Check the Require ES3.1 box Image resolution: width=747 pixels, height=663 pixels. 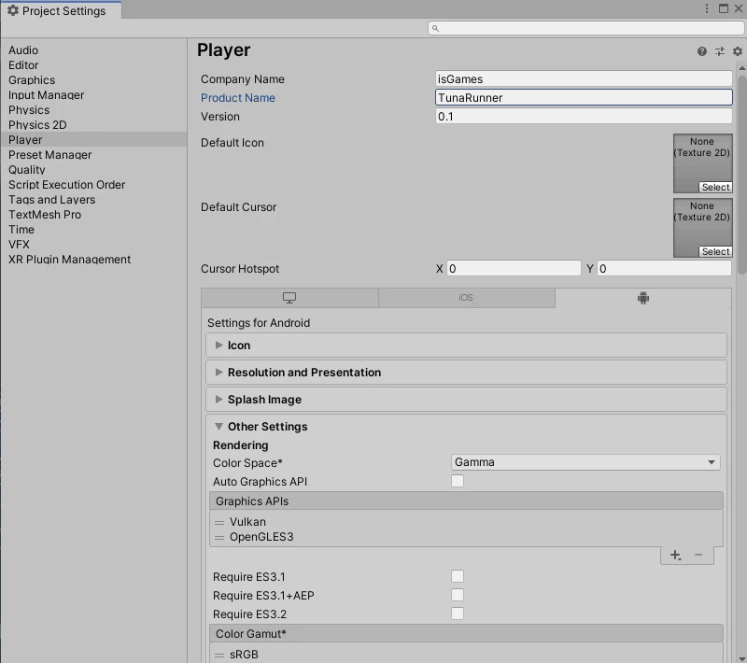coord(458,576)
